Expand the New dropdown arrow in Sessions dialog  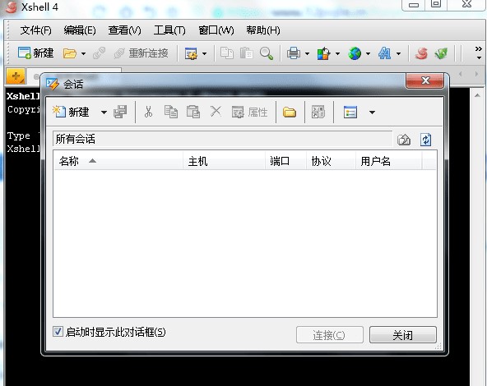(x=104, y=113)
